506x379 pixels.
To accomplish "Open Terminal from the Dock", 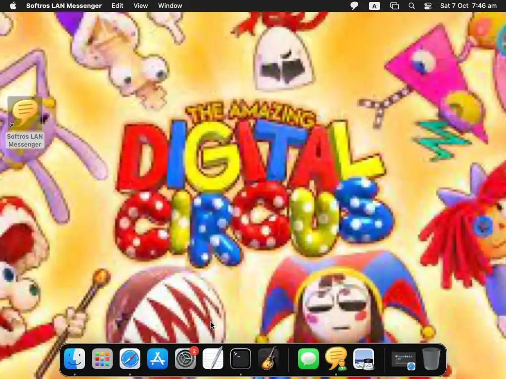I will coord(241,359).
